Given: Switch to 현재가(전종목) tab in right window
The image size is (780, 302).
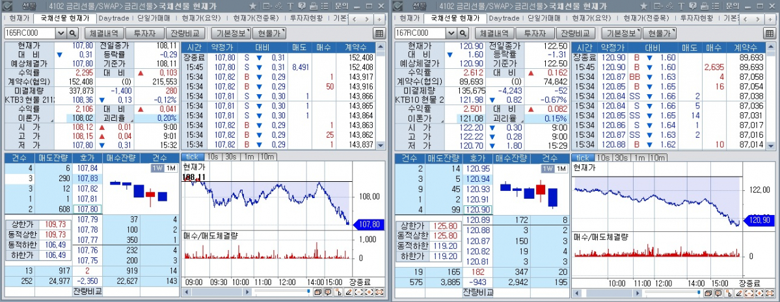Looking at the screenshot, I should tap(645, 18).
